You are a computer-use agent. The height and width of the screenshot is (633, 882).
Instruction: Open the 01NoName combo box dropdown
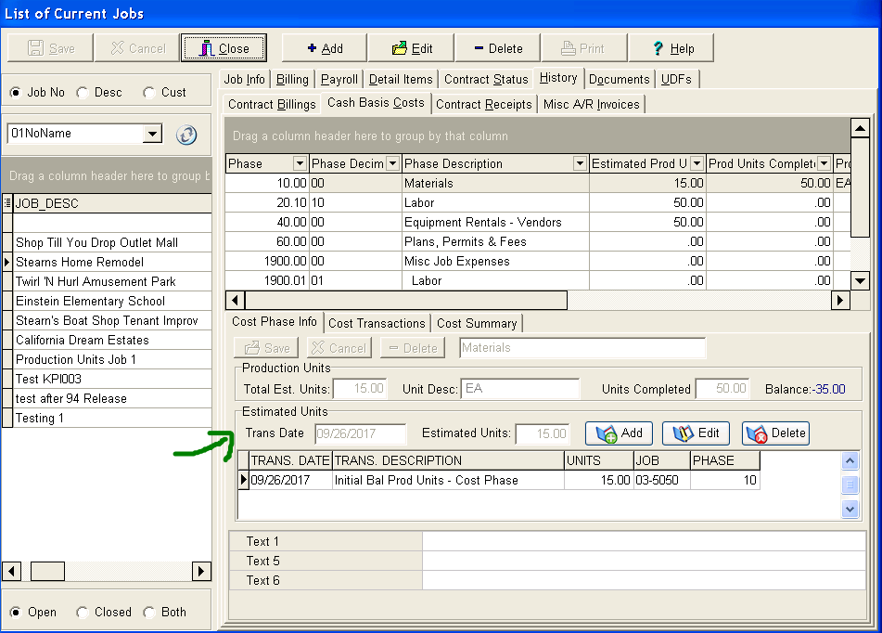(152, 134)
